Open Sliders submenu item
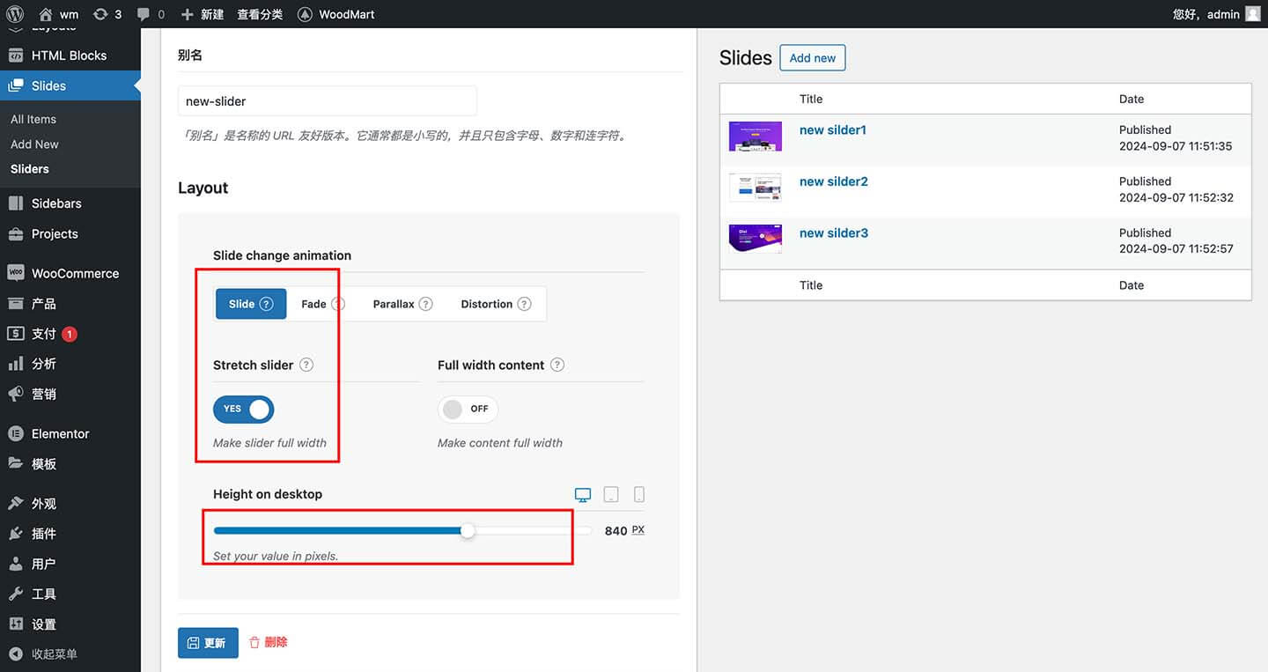 (30, 169)
